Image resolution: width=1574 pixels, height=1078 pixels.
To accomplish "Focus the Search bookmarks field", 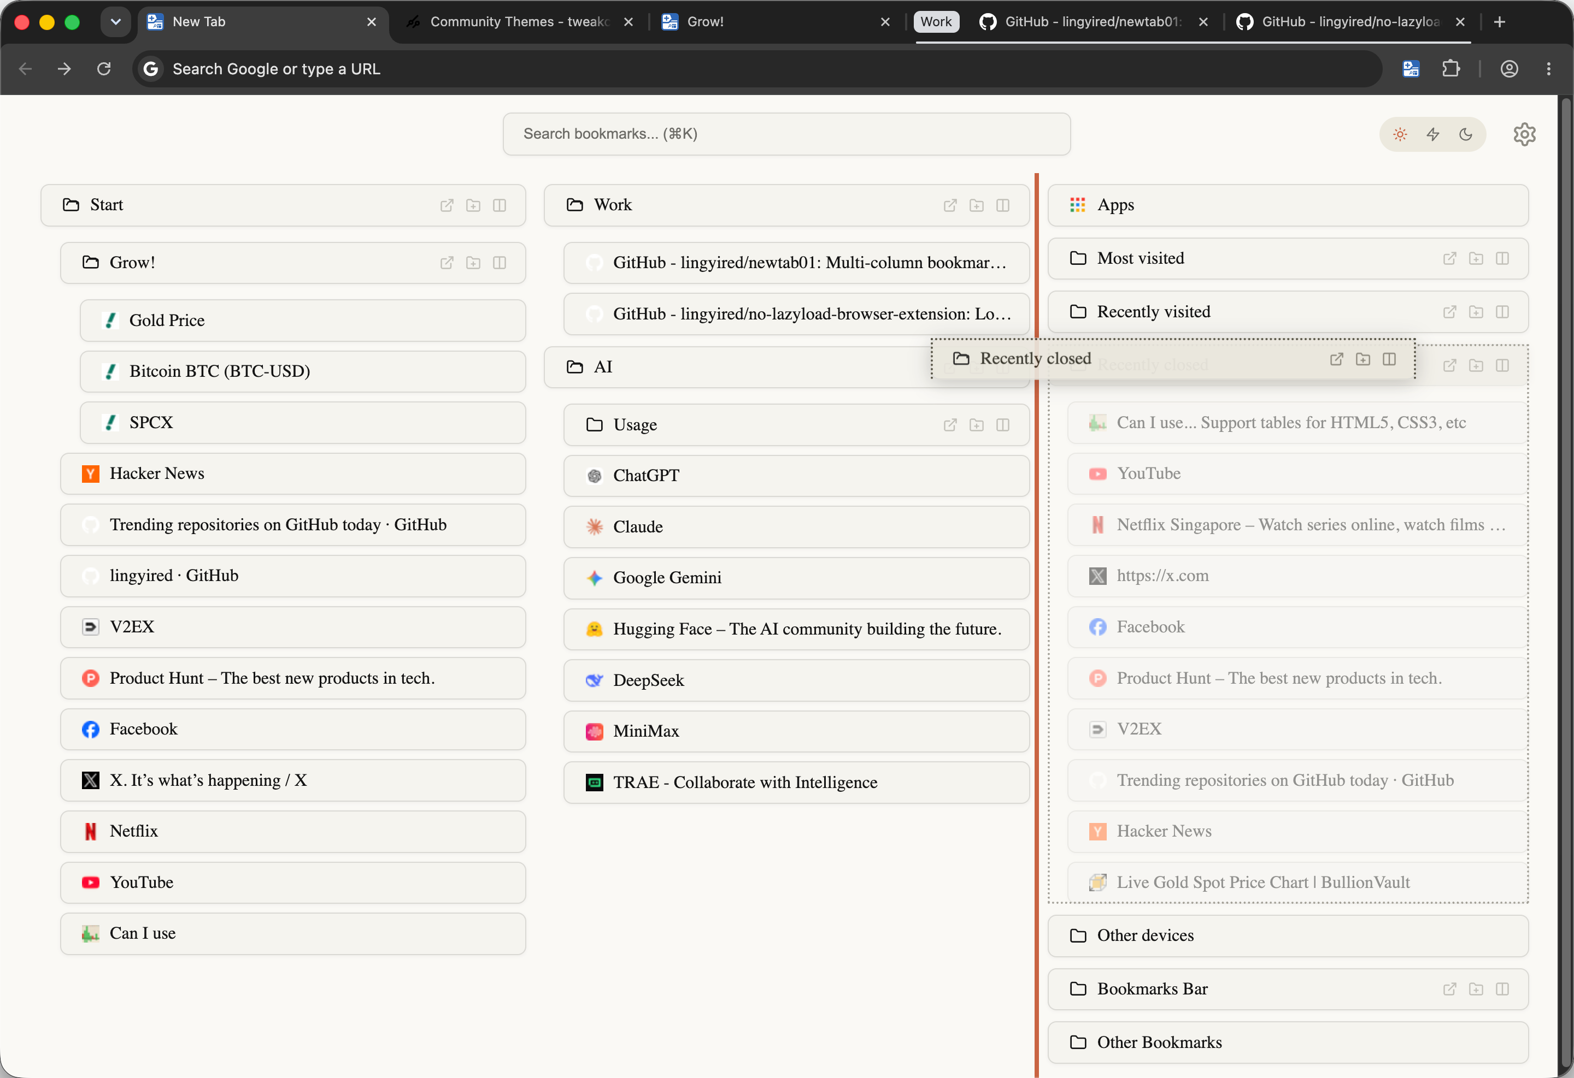I will click(x=786, y=134).
